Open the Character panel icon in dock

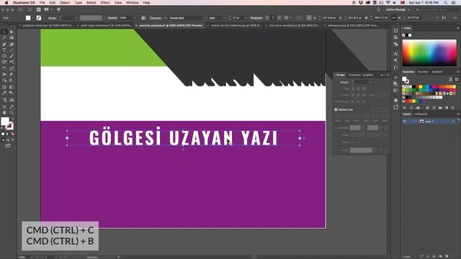click(395, 54)
